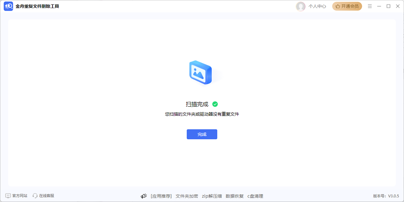The image size is (404, 202).
Task: Open 数据恢复 data recovery tool
Action: tap(234, 196)
